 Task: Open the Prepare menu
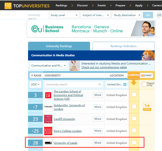point(120,5)
